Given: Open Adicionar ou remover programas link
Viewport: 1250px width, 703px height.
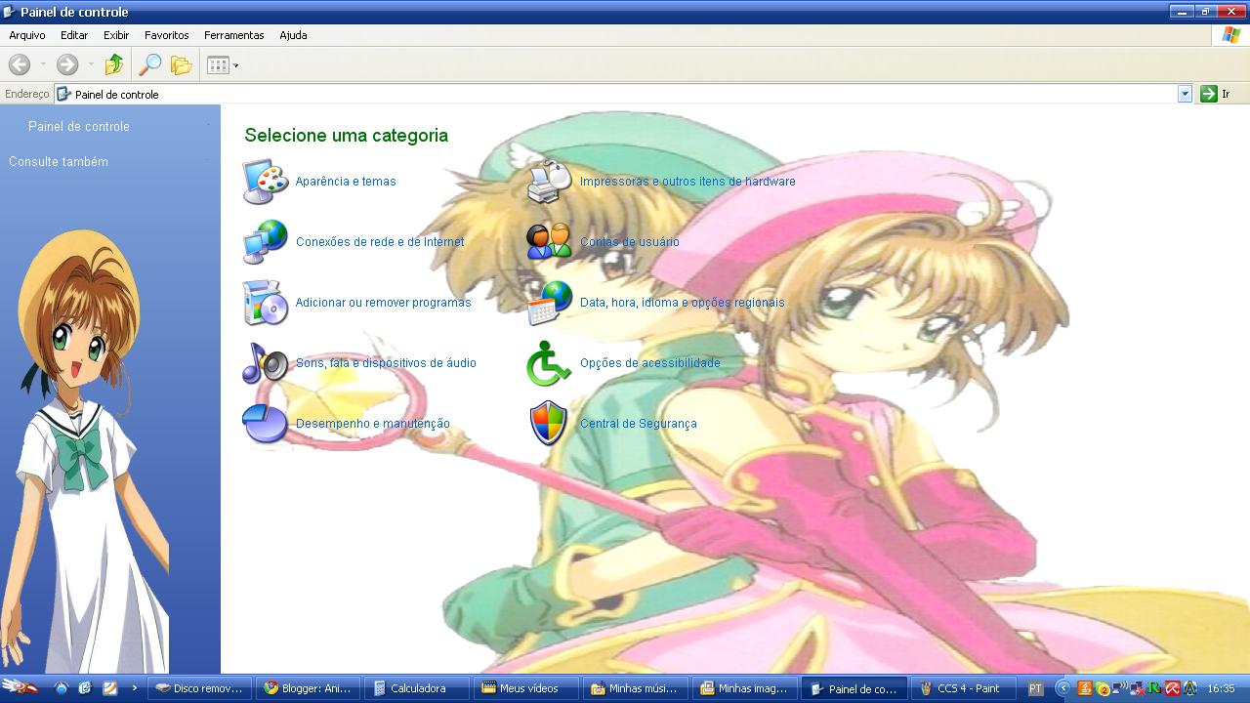Looking at the screenshot, I should pos(383,303).
